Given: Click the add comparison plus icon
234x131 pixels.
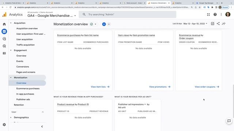Looking at the screenshot, I should tap(109, 24).
